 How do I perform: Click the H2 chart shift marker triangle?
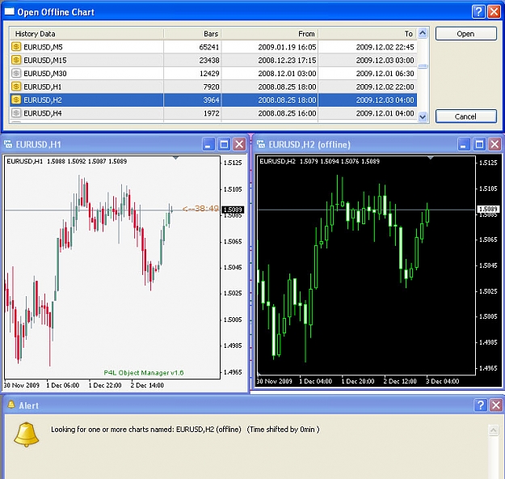(x=431, y=158)
